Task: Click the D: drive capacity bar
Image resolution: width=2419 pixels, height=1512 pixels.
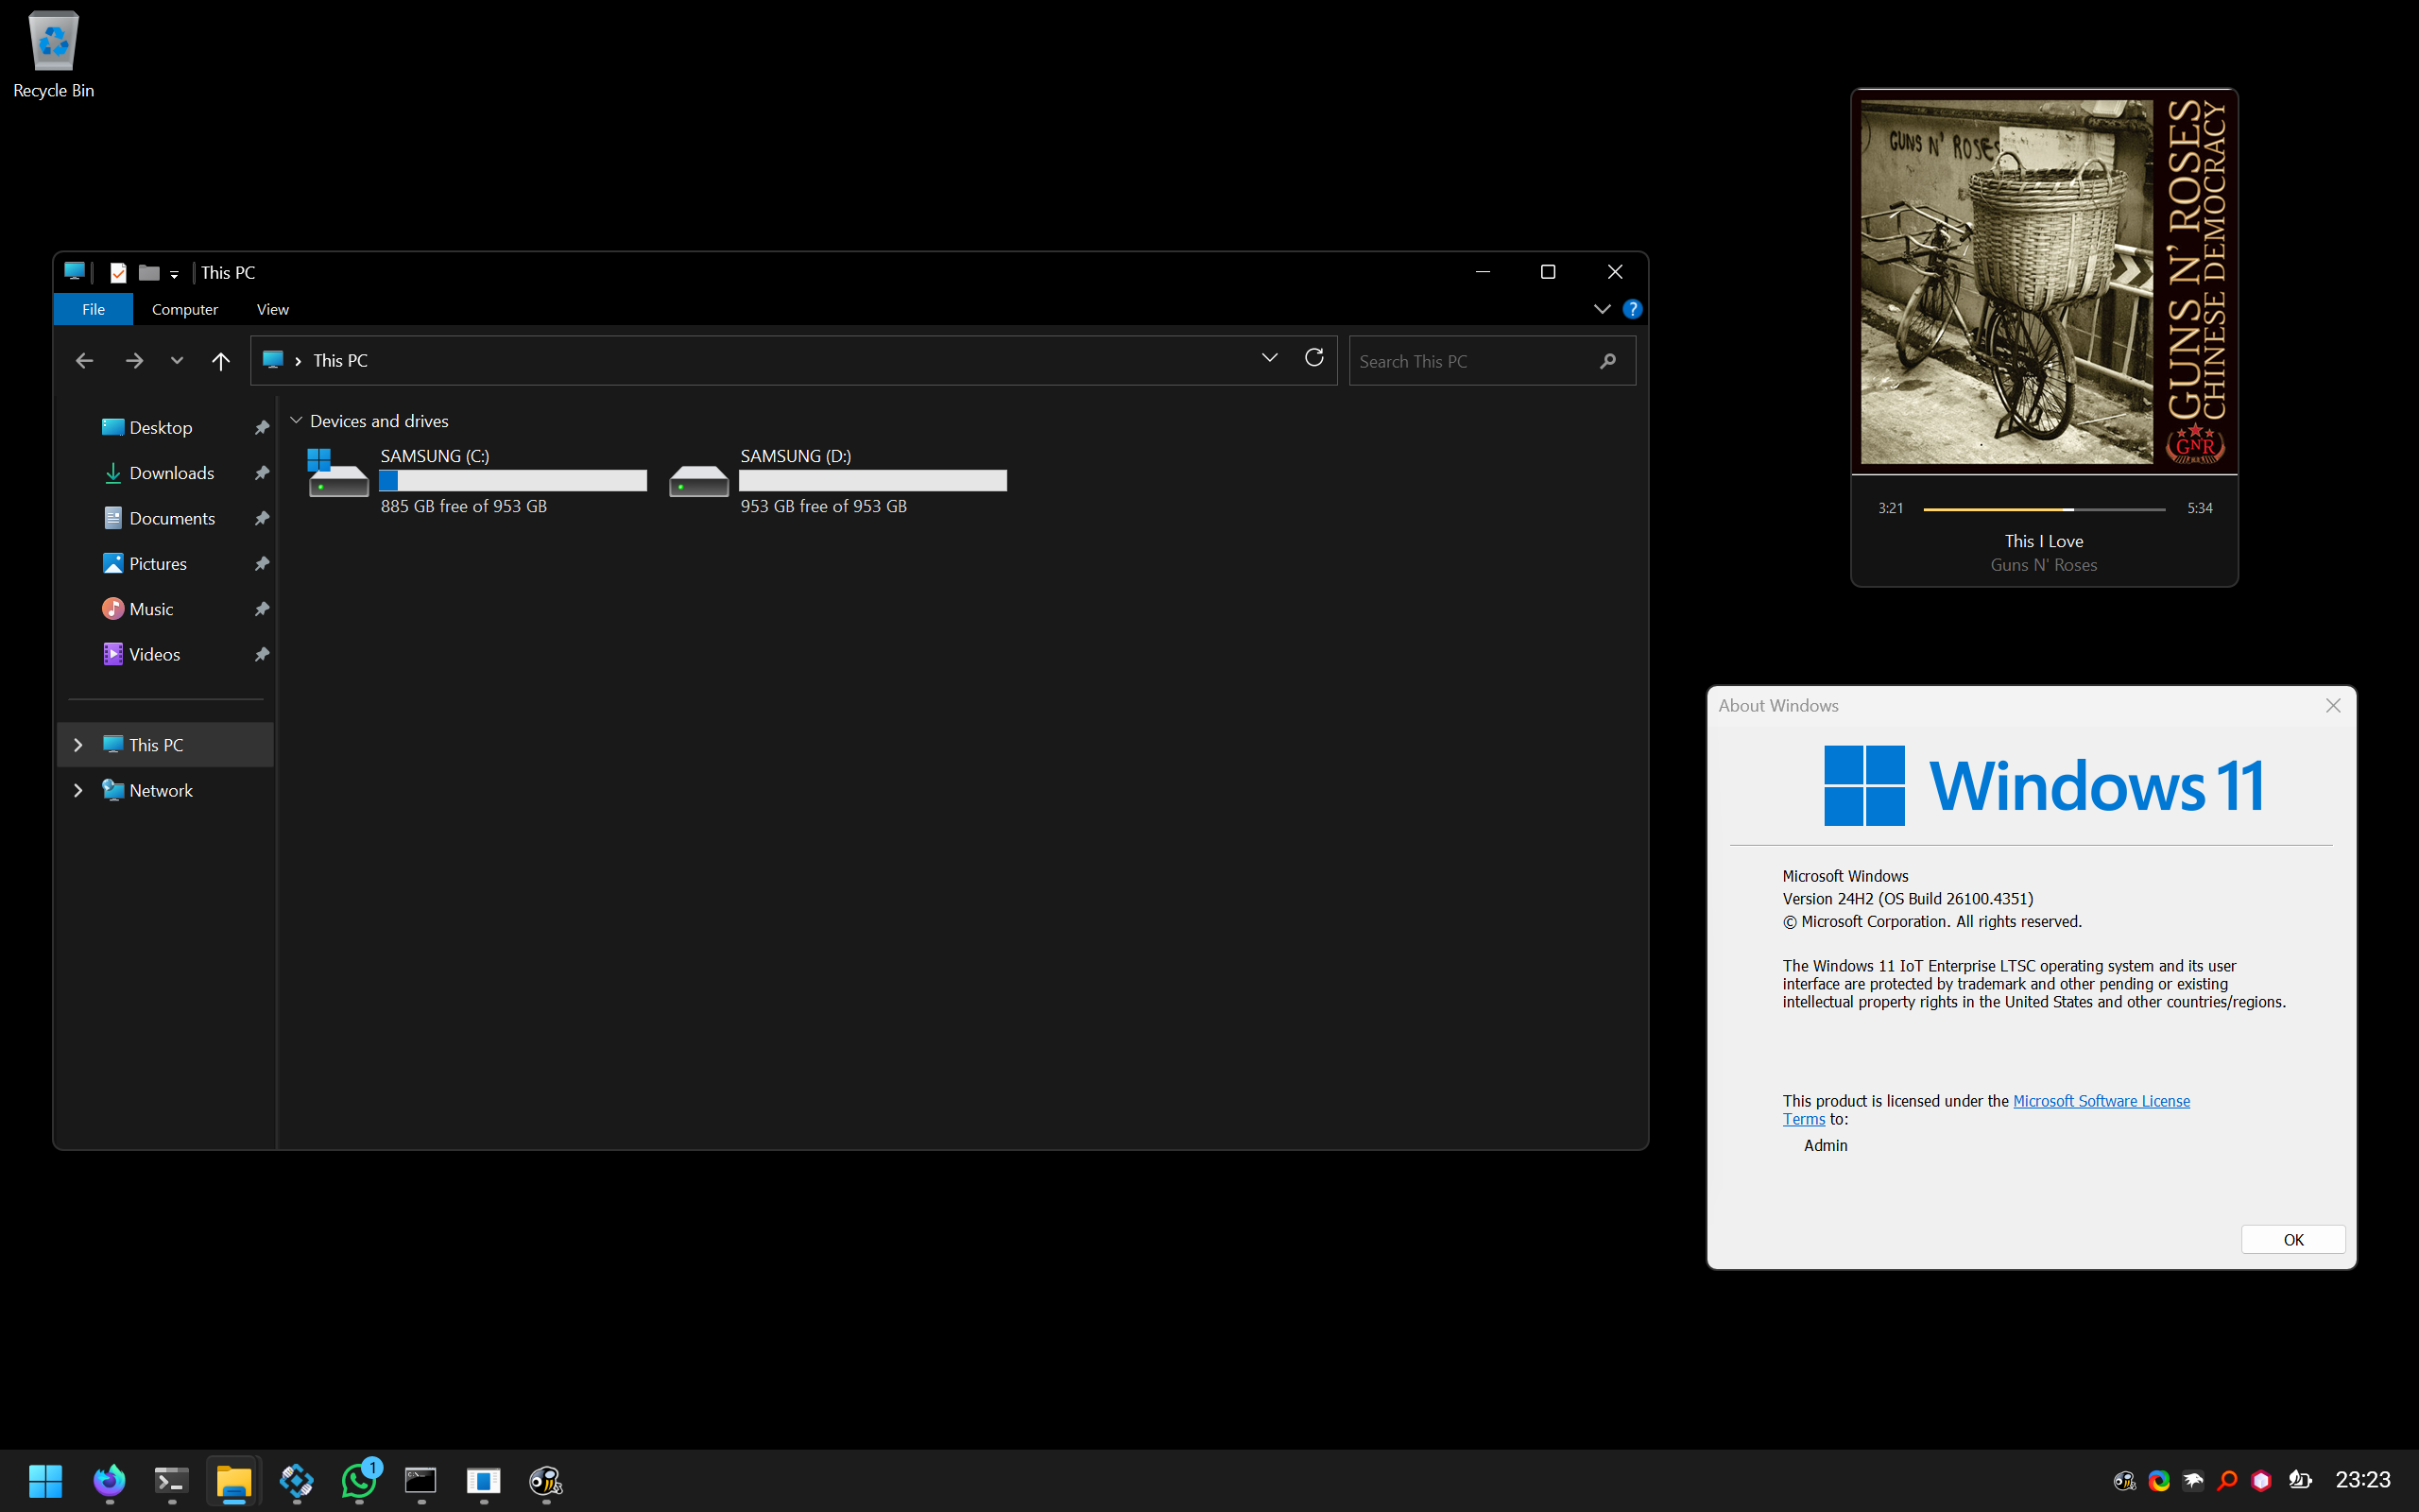Action: tap(873, 481)
